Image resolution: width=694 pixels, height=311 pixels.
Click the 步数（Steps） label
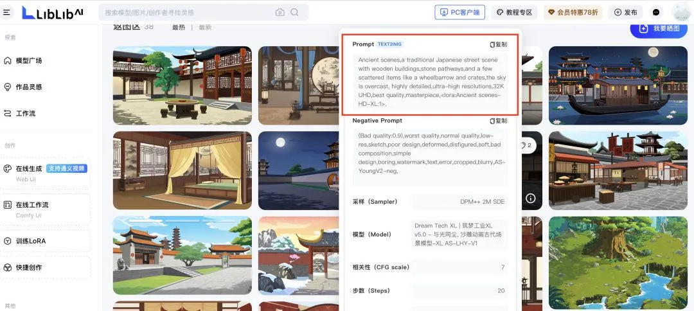click(371, 290)
